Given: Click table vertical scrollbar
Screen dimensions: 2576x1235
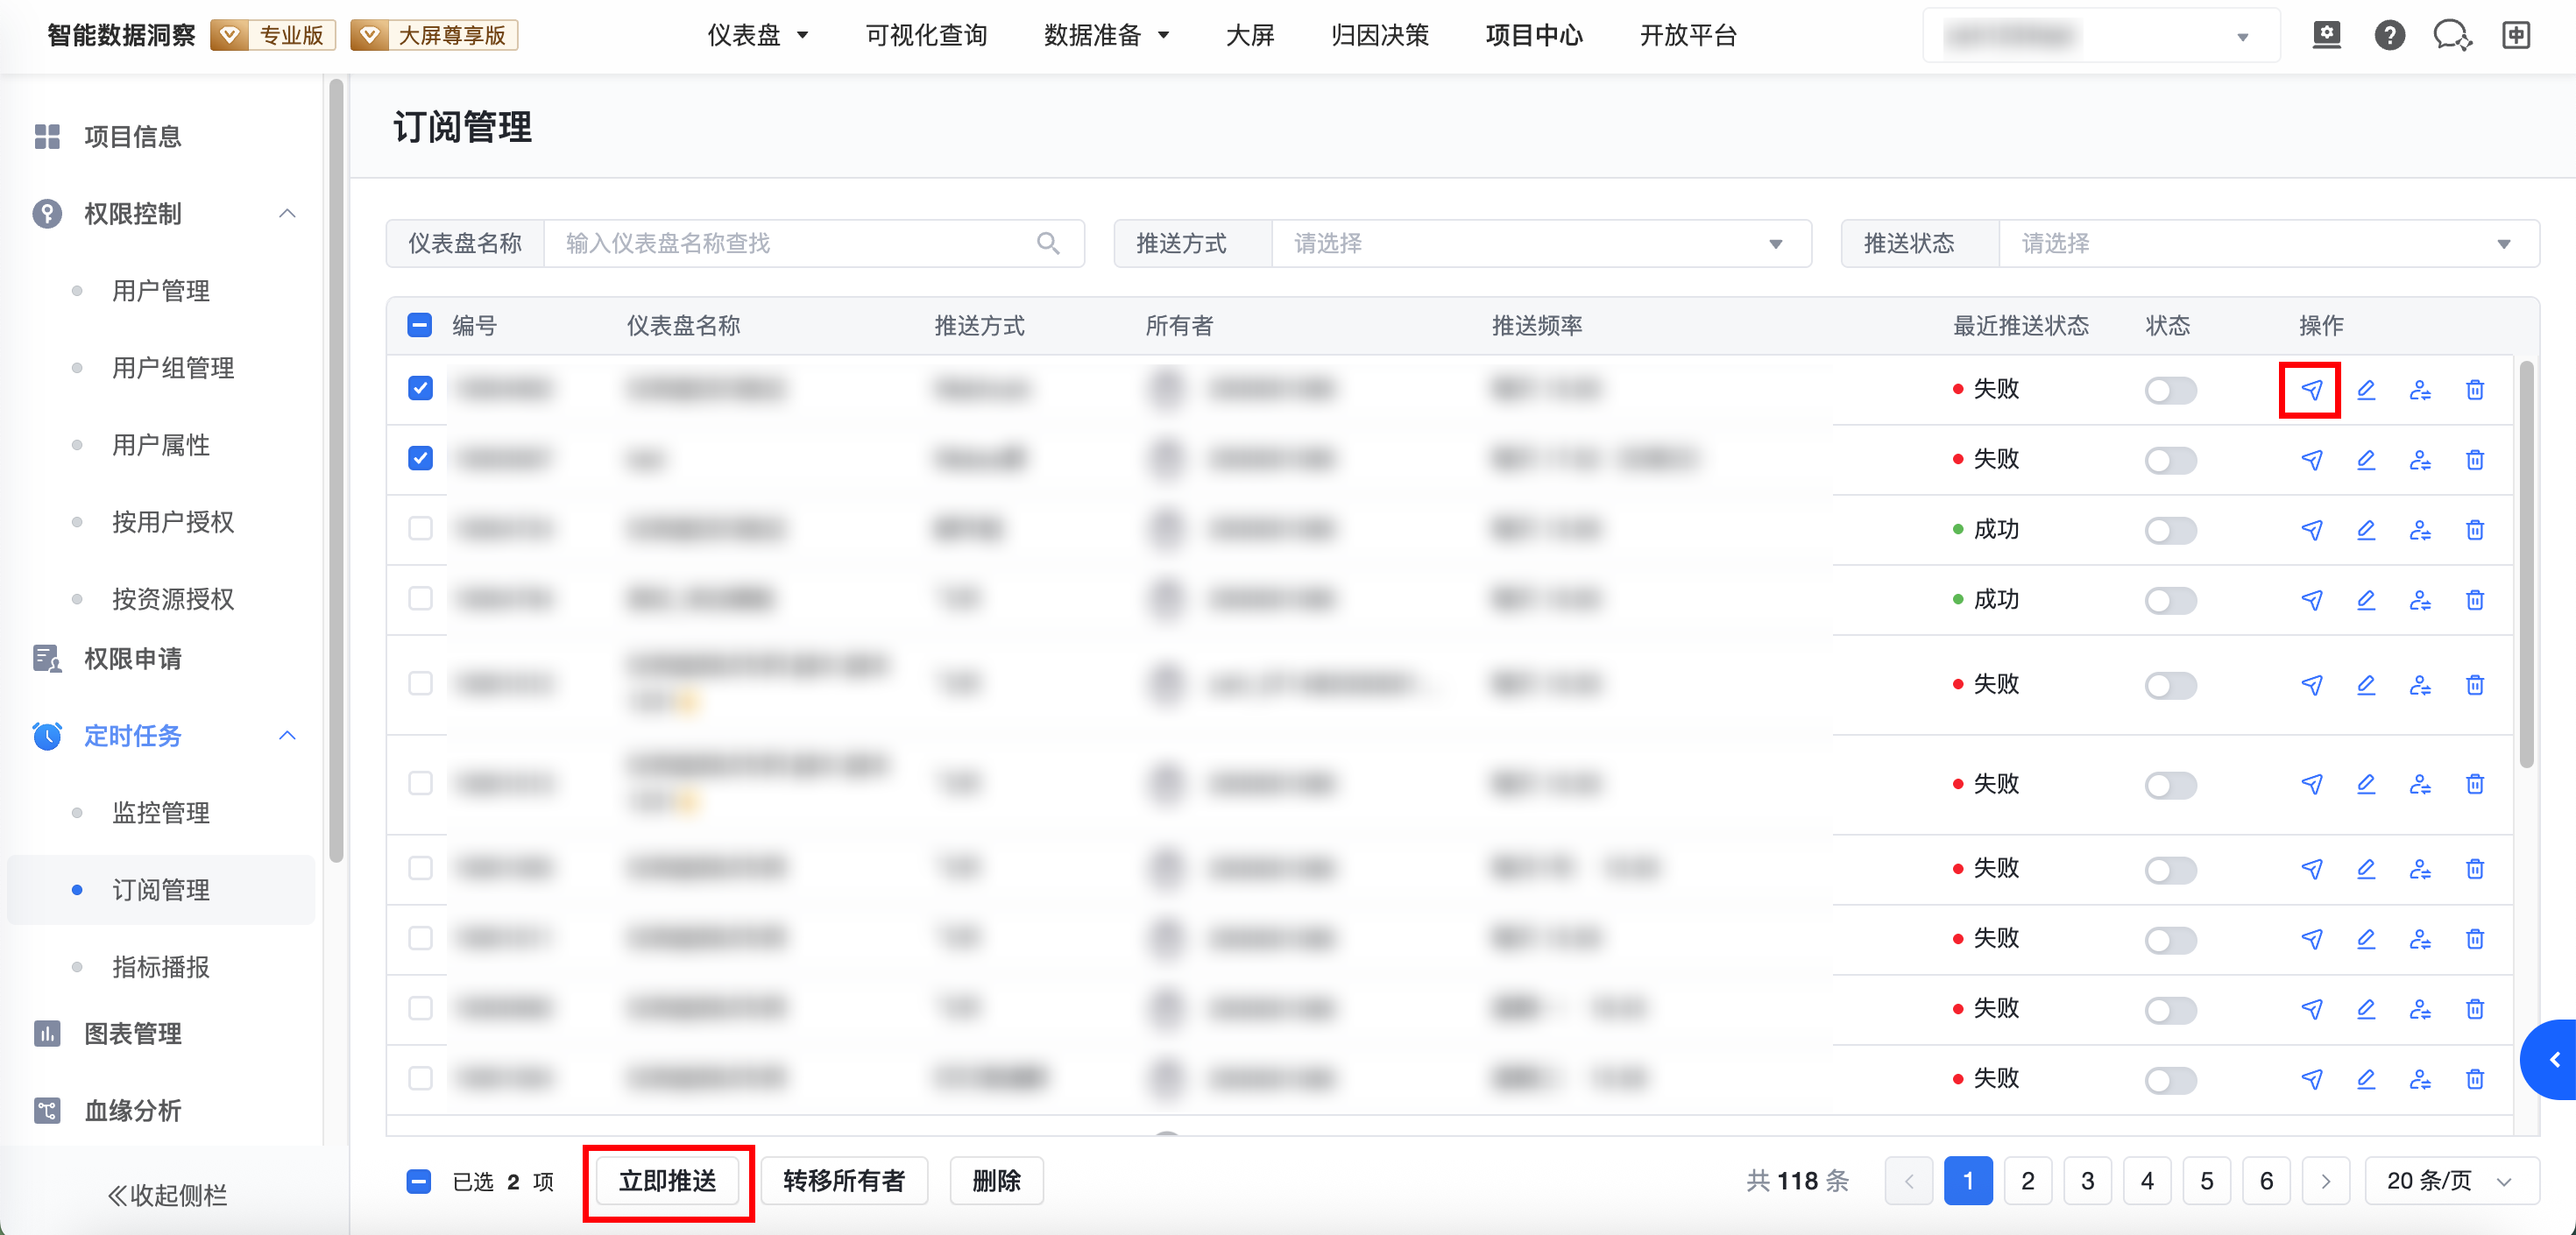Looking at the screenshot, I should point(2526,565).
